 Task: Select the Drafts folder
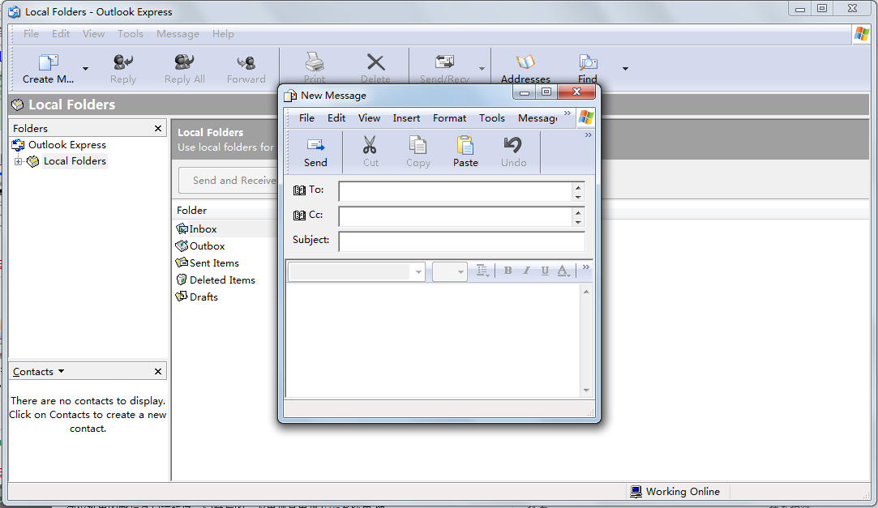click(x=196, y=297)
